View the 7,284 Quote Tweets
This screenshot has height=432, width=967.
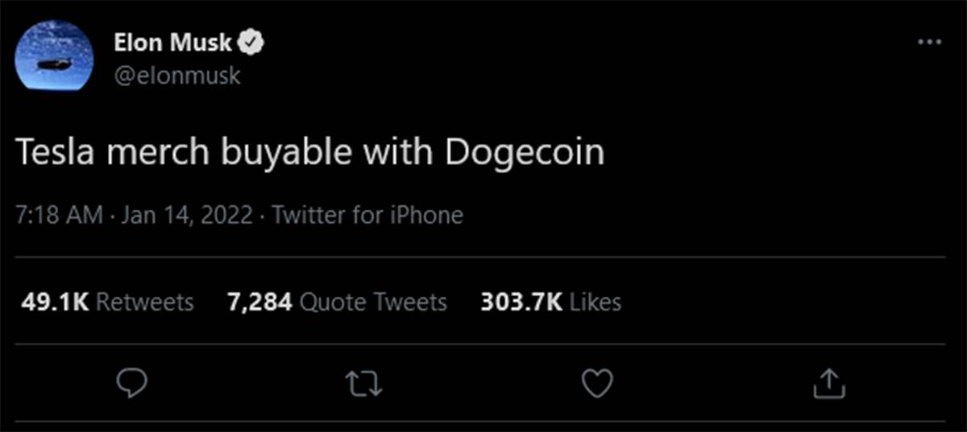click(337, 302)
